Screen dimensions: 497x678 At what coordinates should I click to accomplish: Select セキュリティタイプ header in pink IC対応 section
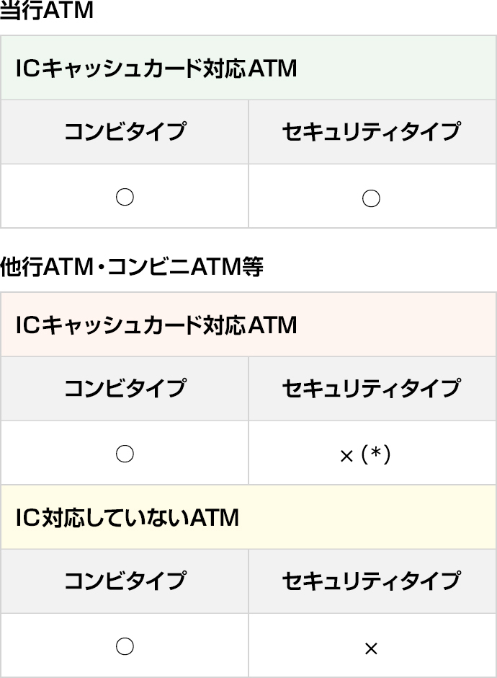[x=372, y=388]
